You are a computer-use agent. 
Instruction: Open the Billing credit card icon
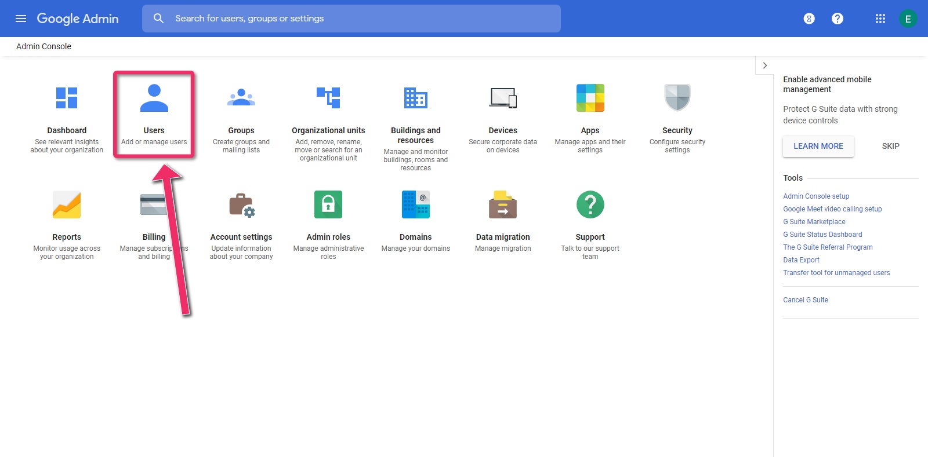tap(154, 204)
